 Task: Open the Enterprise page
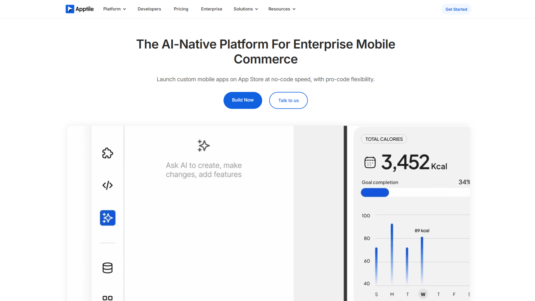[211, 9]
